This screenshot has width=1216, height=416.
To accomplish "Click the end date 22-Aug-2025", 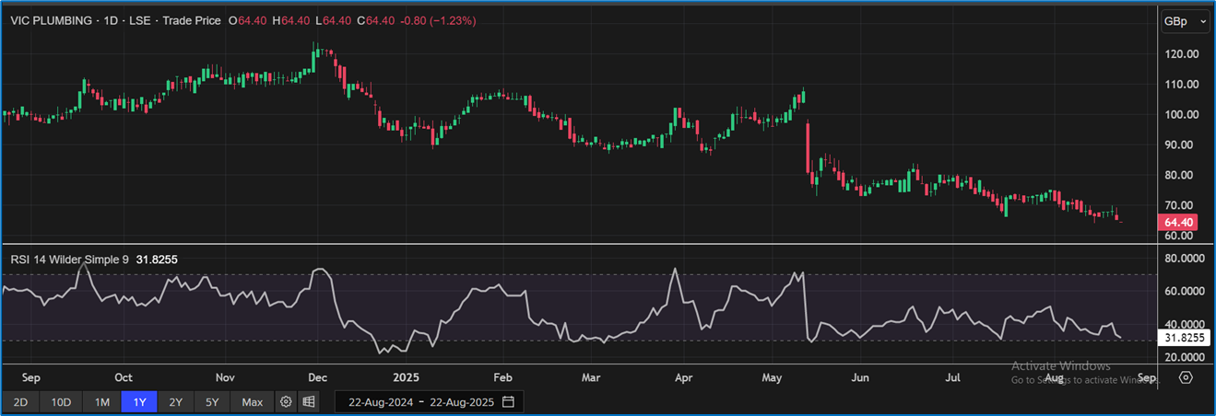I will pos(462,402).
